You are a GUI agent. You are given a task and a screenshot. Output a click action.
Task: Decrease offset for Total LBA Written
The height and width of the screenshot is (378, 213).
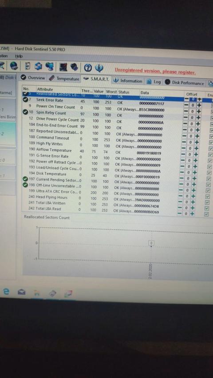point(180,208)
